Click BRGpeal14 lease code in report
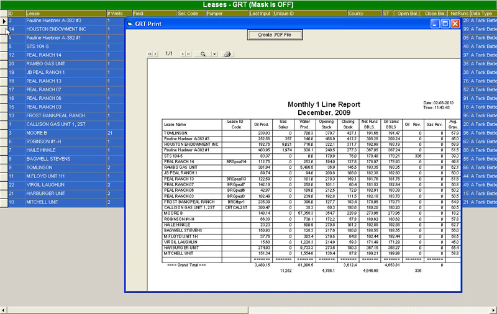497x314 pixels. point(237,162)
